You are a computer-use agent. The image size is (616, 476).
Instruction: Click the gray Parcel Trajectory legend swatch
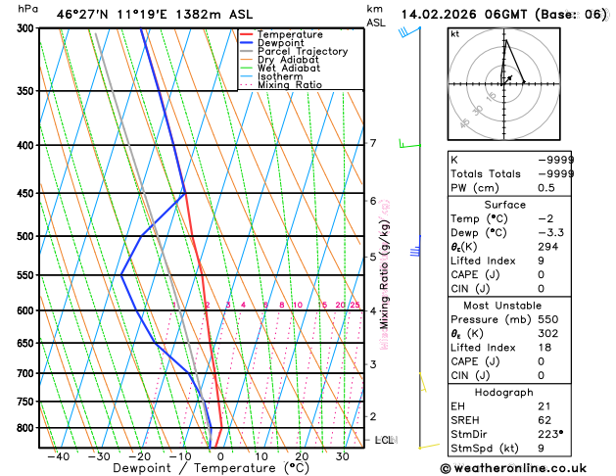[246, 52]
